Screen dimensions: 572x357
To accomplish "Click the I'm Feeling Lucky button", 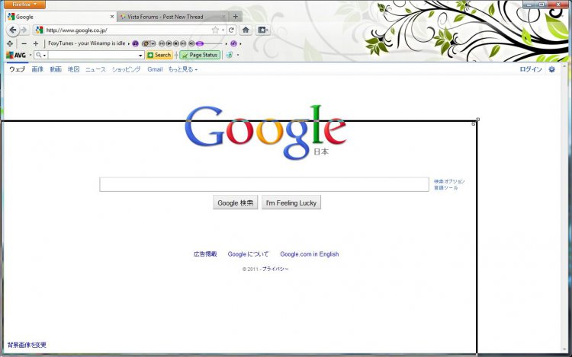I will (291, 202).
